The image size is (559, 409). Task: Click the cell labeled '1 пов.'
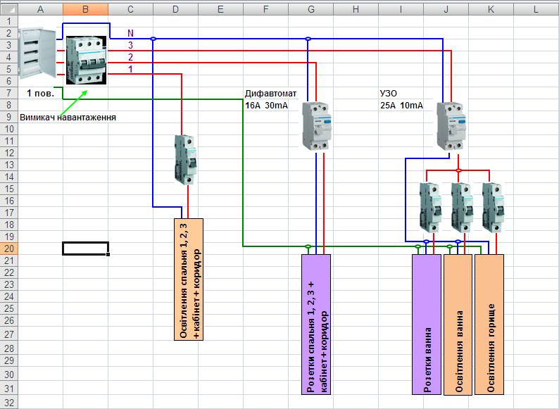[x=39, y=93]
